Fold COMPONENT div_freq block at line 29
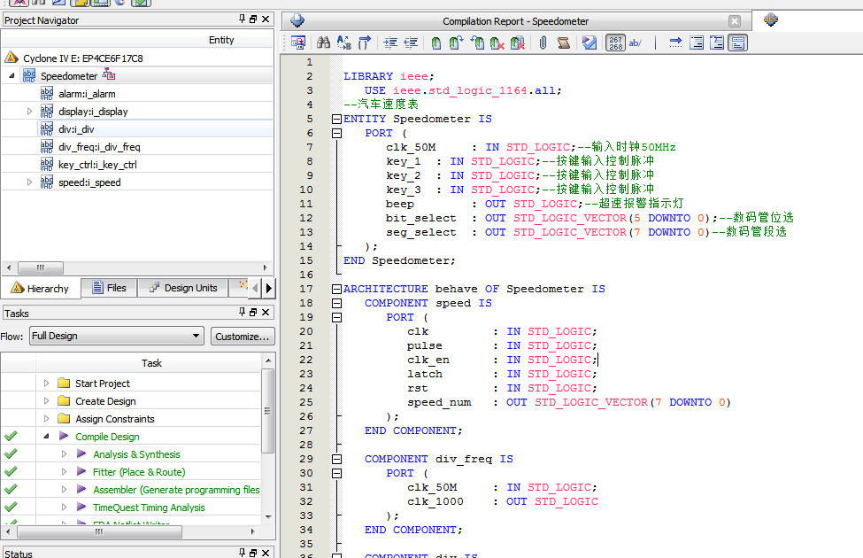The width and height of the screenshot is (863, 558). click(336, 459)
